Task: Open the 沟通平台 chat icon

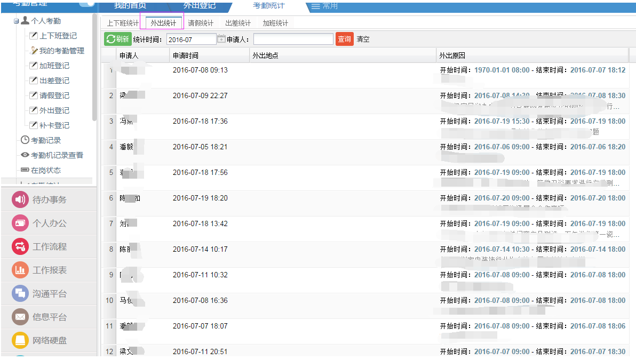Action: click(x=20, y=294)
